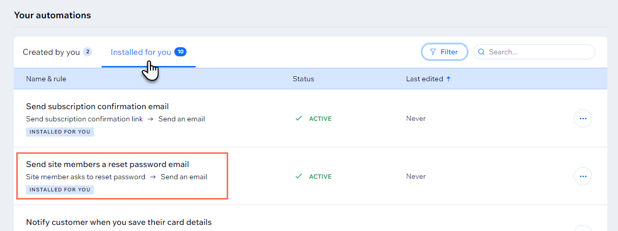618x231 pixels.
Task: Click the search magnifier icon
Action: click(481, 52)
